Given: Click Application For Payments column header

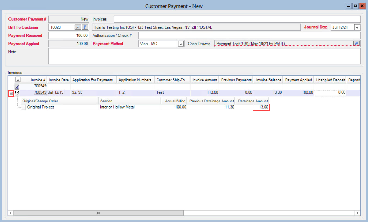Looking at the screenshot, I should [x=94, y=80].
